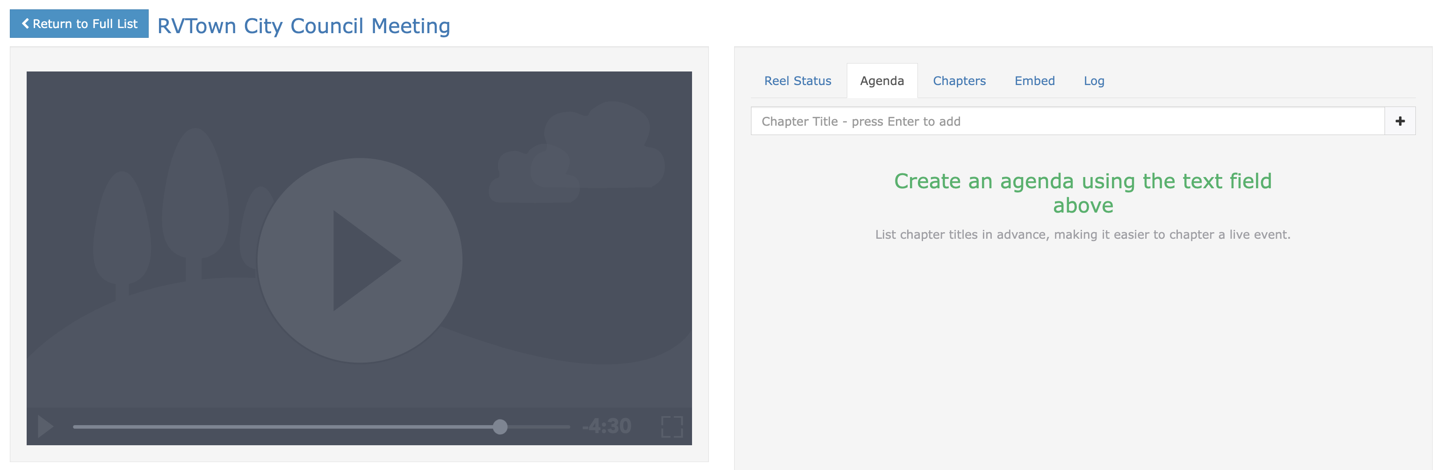This screenshot has height=470, width=1443.
Task: Click the Return to Full List button
Action: 79,23
